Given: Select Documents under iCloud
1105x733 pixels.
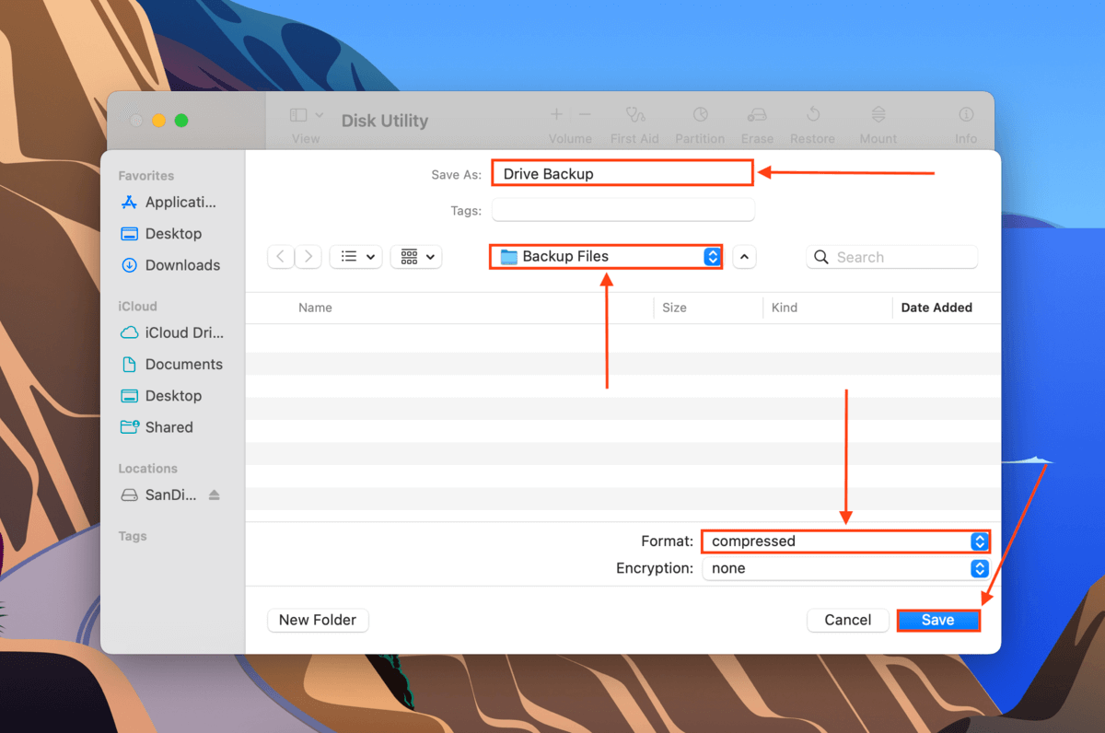Looking at the screenshot, I should 171,365.
